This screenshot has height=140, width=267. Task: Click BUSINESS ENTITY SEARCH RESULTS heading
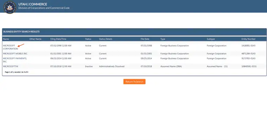[21, 32]
